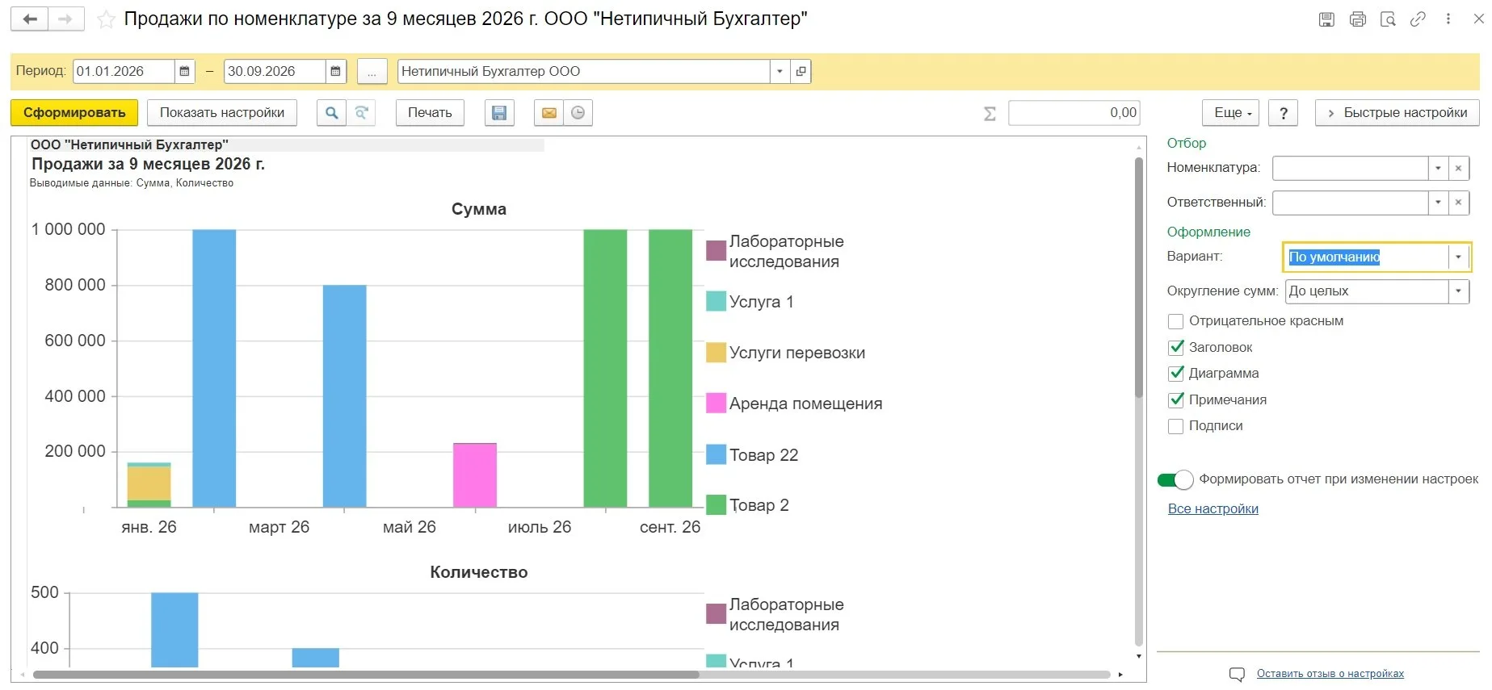
Task: Toggle Формировать отчет при изменении настроек switch
Action: tap(1175, 480)
